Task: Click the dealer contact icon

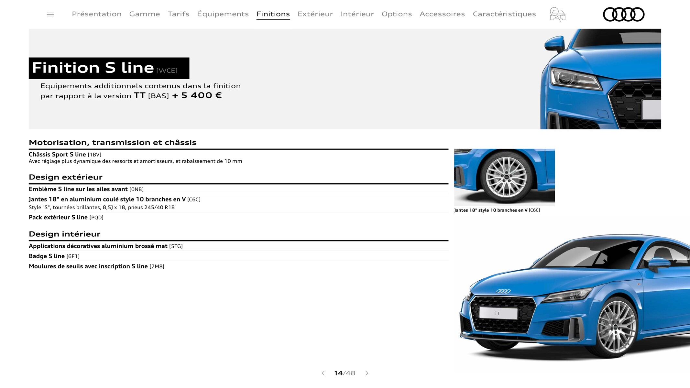Action: point(557,14)
